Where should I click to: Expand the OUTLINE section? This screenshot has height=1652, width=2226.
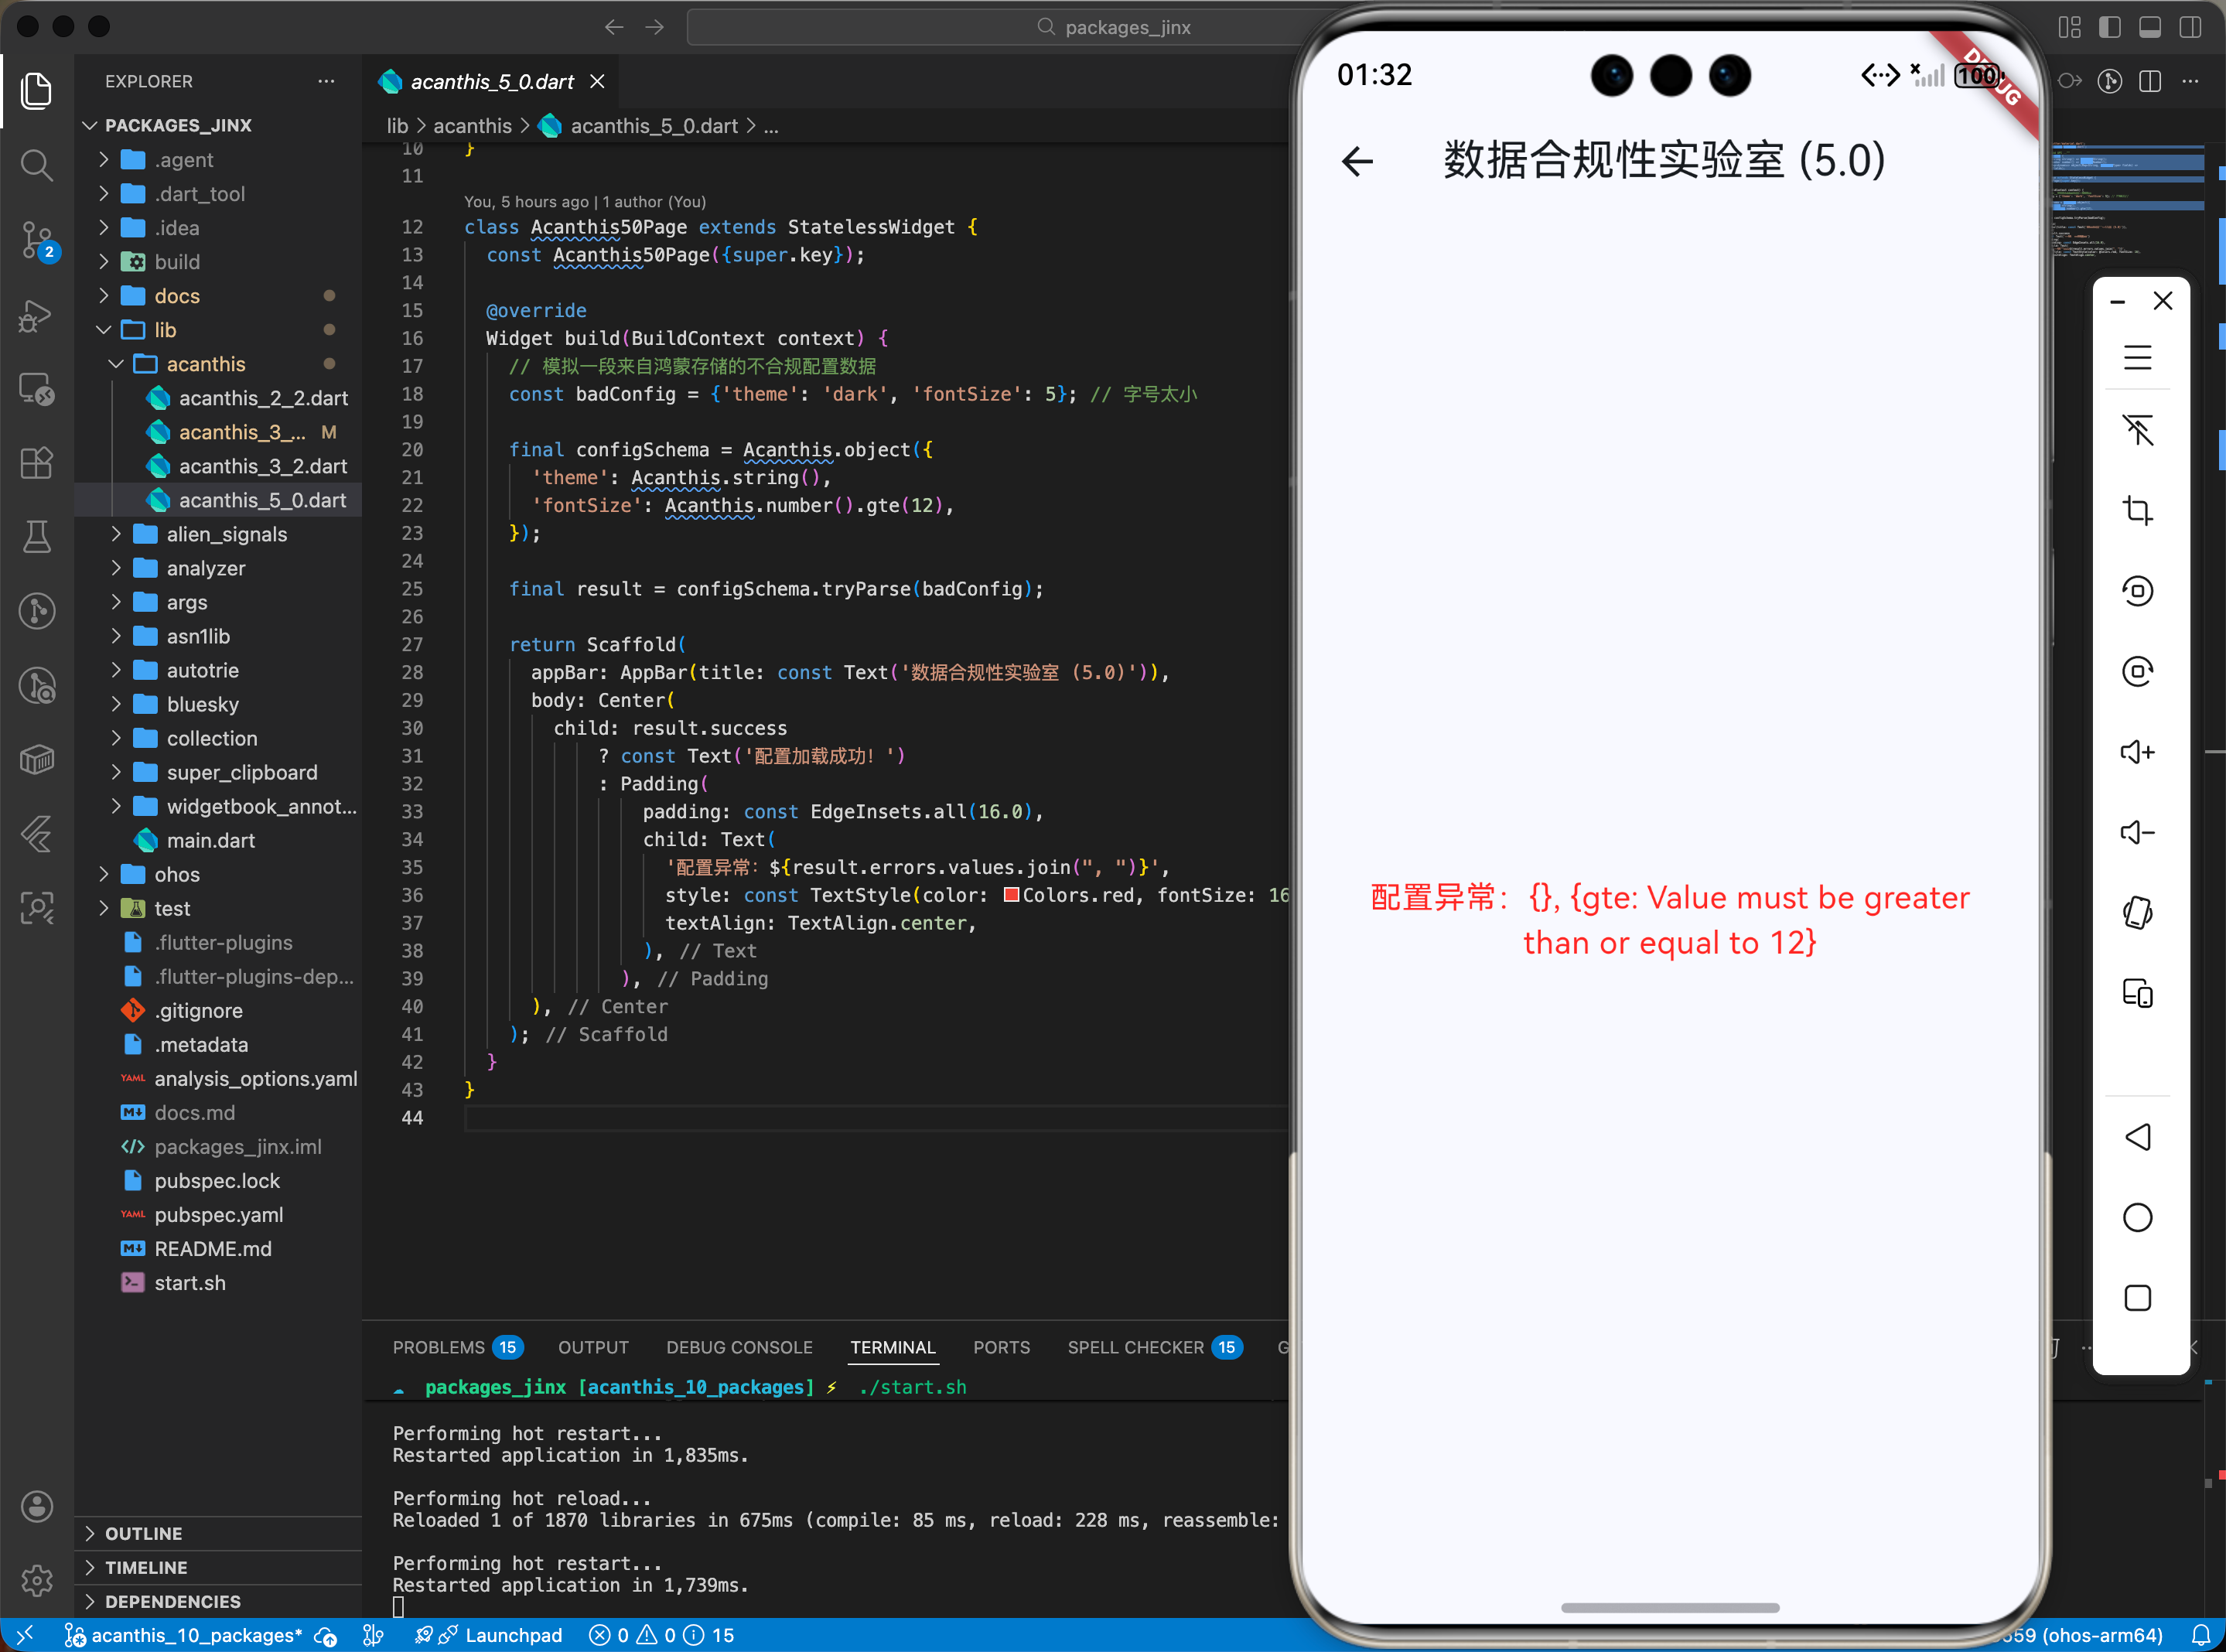point(144,1533)
